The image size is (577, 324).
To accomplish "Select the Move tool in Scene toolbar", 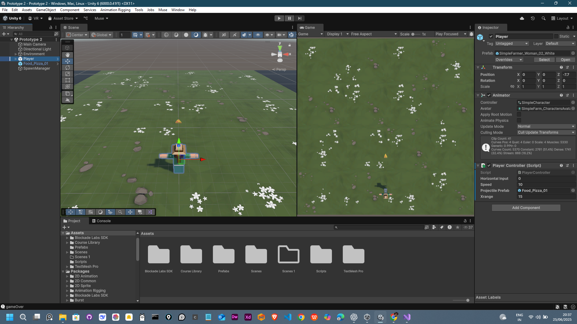I will click(x=68, y=61).
